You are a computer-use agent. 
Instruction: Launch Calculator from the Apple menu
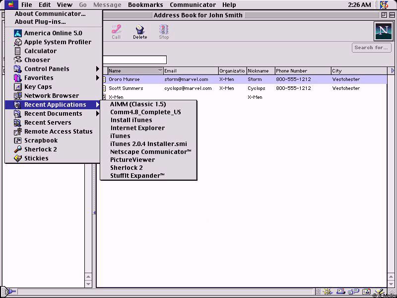40,51
